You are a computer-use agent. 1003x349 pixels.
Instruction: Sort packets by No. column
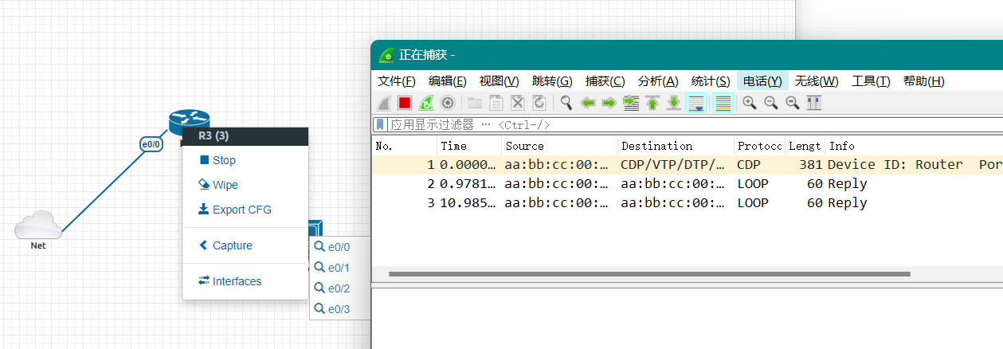(405, 146)
